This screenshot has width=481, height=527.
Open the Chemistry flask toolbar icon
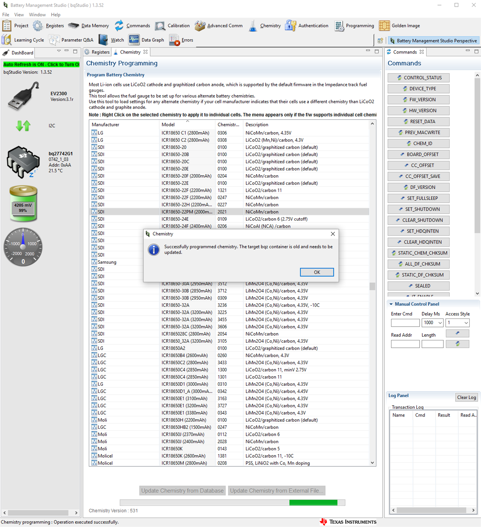tap(253, 26)
